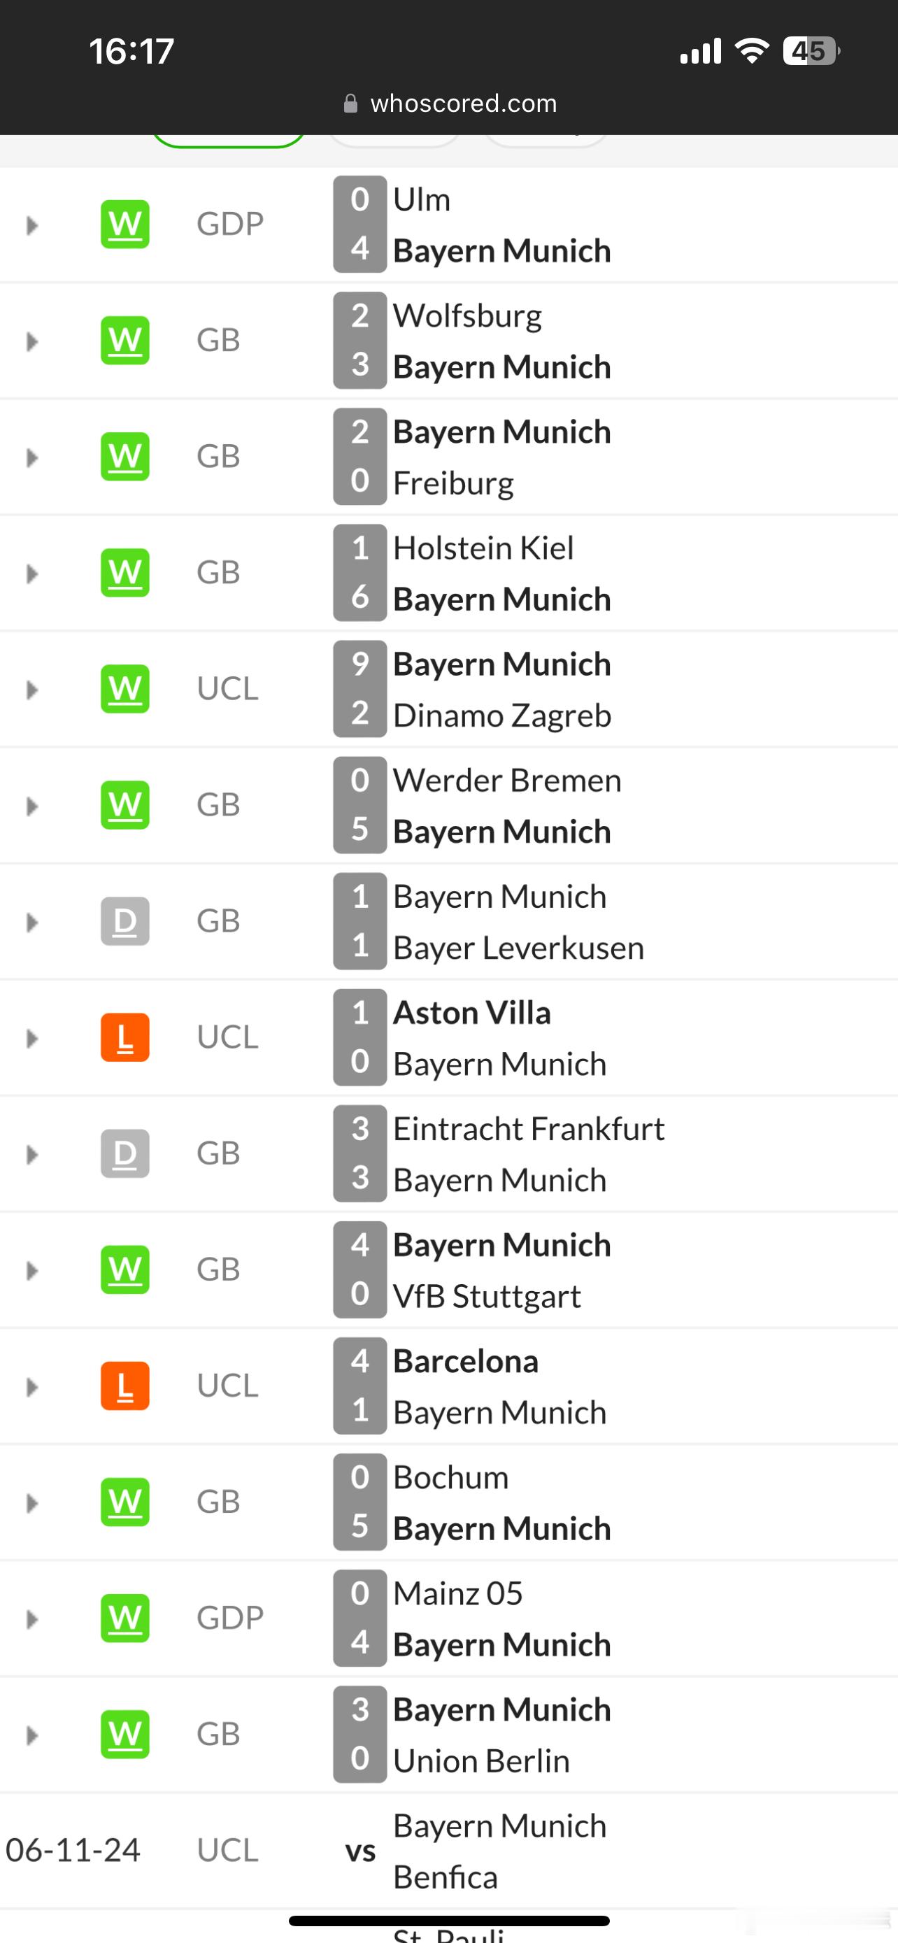Expand the Werder Bremen match row arrow
898x1943 pixels.
tap(31, 806)
